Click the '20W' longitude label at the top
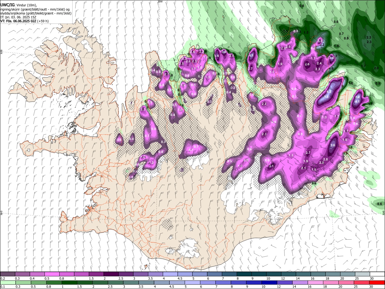385x289 pixels. (x=160, y=2)
